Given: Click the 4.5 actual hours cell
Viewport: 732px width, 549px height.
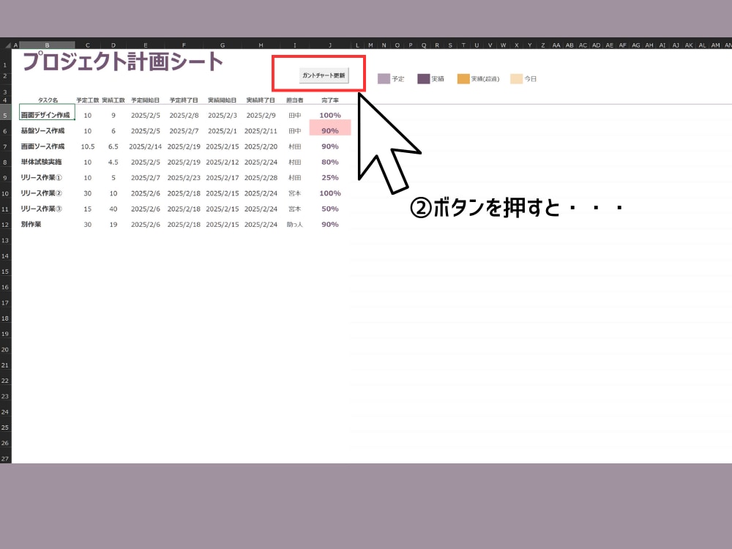Looking at the screenshot, I should tap(113, 162).
